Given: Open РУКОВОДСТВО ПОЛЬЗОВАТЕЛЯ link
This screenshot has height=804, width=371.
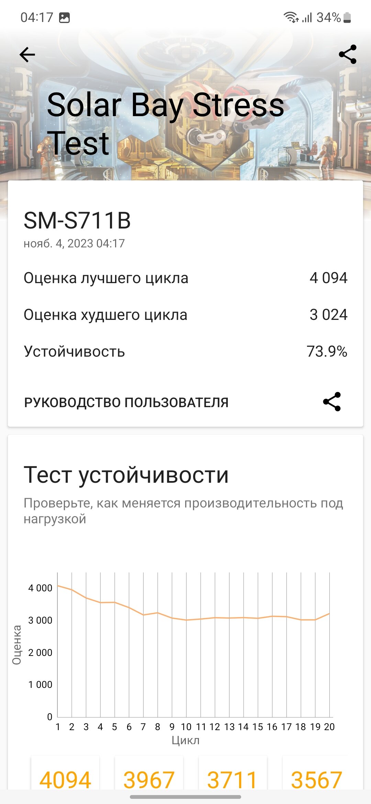Looking at the screenshot, I should click(x=126, y=402).
